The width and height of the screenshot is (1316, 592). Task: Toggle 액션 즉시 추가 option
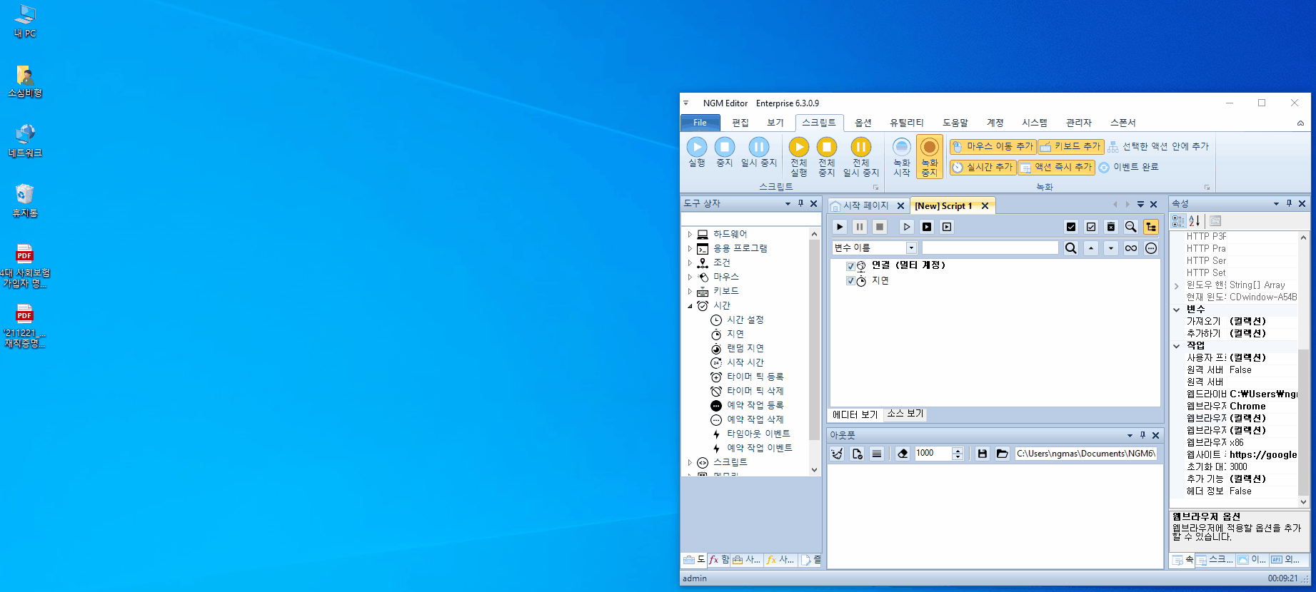click(x=1056, y=167)
